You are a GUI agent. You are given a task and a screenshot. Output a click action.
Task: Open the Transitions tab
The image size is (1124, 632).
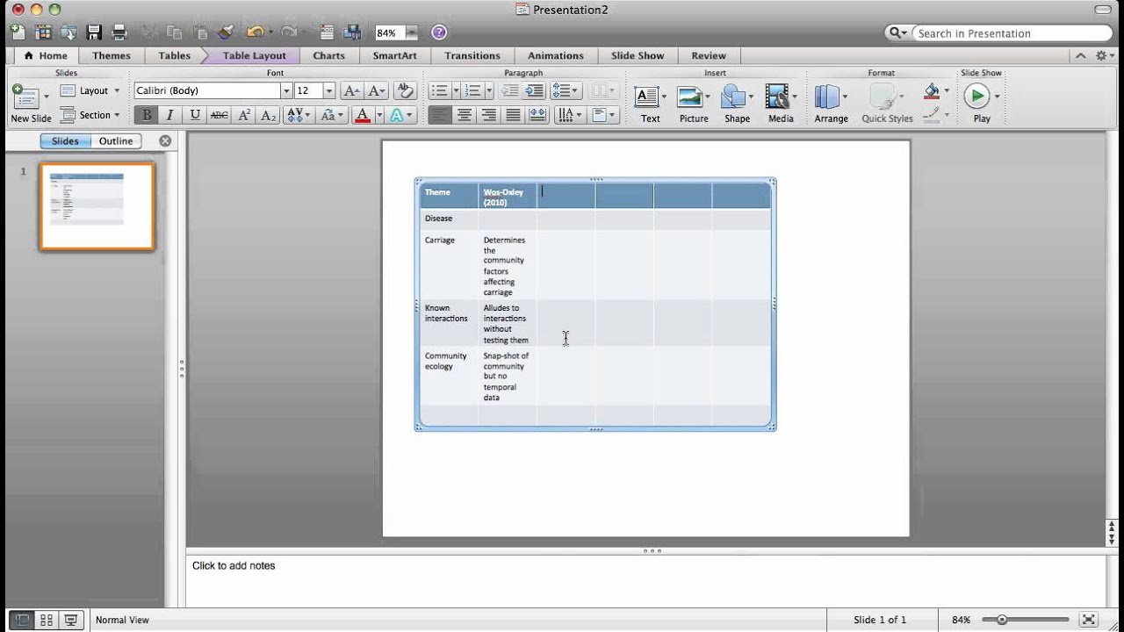tap(472, 55)
